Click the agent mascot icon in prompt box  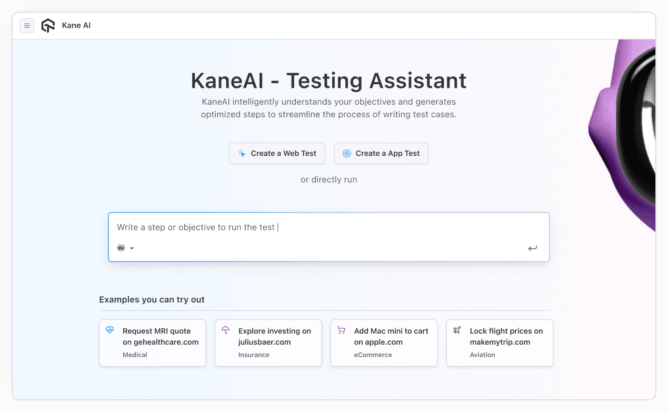pos(121,248)
